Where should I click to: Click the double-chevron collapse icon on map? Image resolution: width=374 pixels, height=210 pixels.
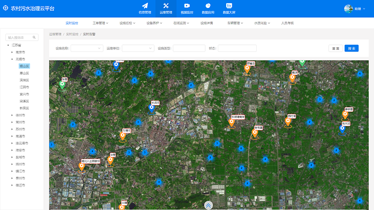coord(209,205)
